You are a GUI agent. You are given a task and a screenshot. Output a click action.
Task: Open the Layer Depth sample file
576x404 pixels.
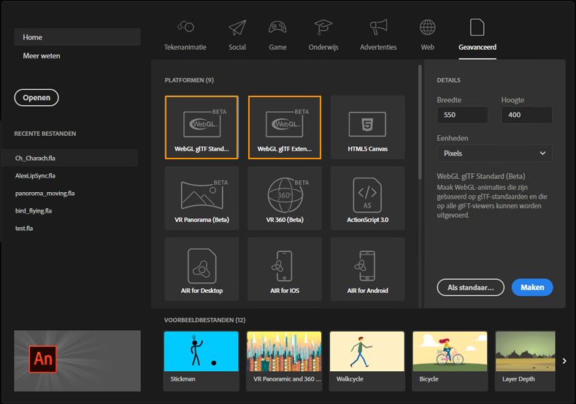pyautogui.click(x=526, y=361)
